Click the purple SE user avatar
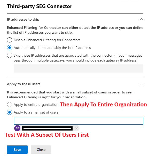 17,128
